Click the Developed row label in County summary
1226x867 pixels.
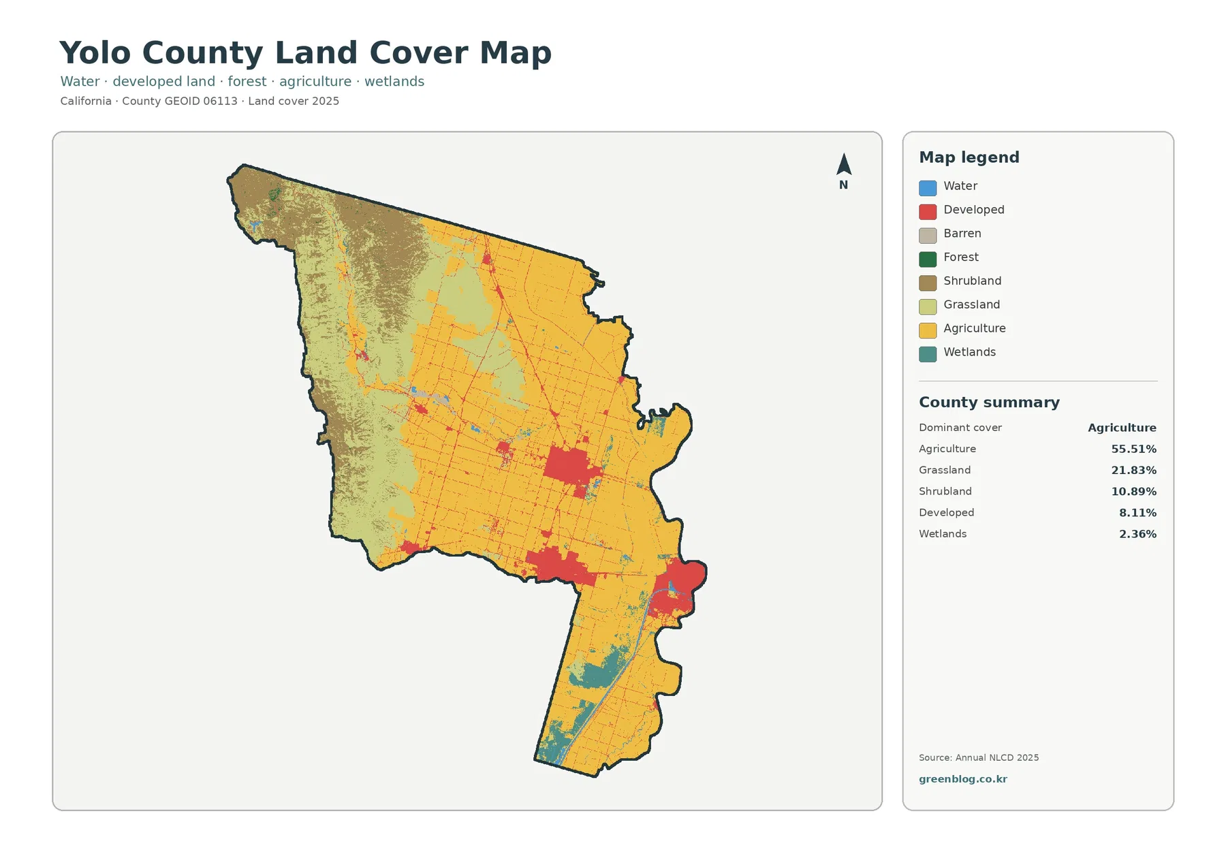[x=947, y=513]
